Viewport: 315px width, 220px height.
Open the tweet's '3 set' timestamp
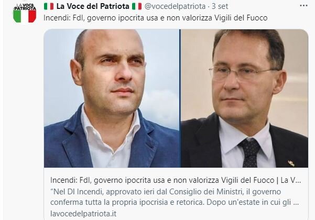(220, 6)
